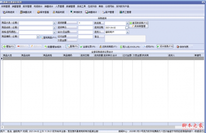Click horizontal scrollbar left arrow

tap(2, 127)
